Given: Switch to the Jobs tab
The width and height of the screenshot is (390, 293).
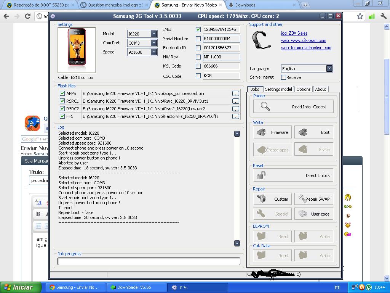Looking at the screenshot, I should coord(255,89).
